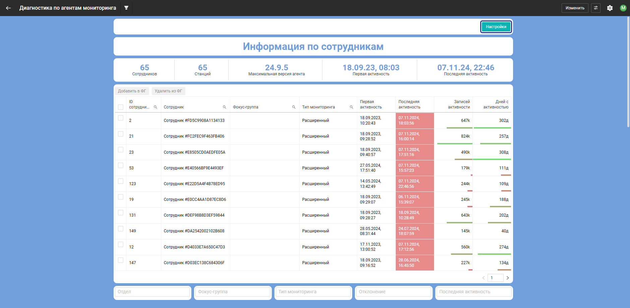Click the Добавить в ФГ button

(x=132, y=91)
